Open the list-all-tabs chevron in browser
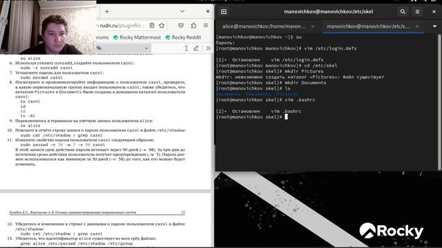This screenshot has width=442, height=248. pos(182,11)
